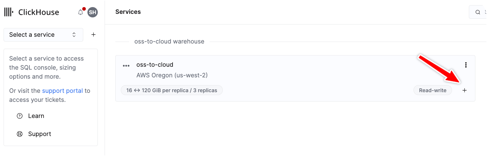The height and width of the screenshot is (156, 487).
Task: Click the search magnifier icon
Action: pyautogui.click(x=478, y=12)
